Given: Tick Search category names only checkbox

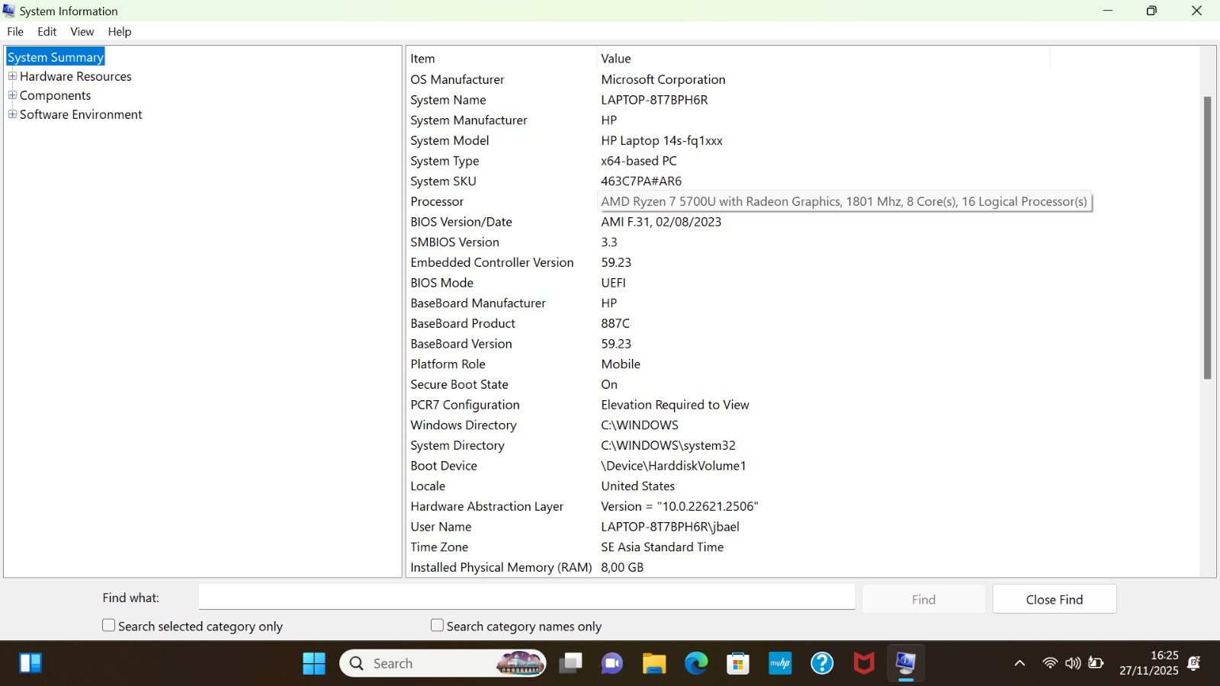Looking at the screenshot, I should pyautogui.click(x=437, y=625).
